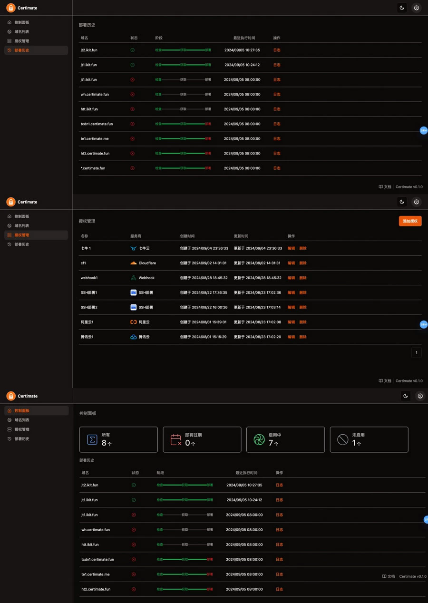Image resolution: width=428 pixels, height=603 pixels.
Task: Click the Cloudflare icon in the cf1 row
Action: [134, 263]
